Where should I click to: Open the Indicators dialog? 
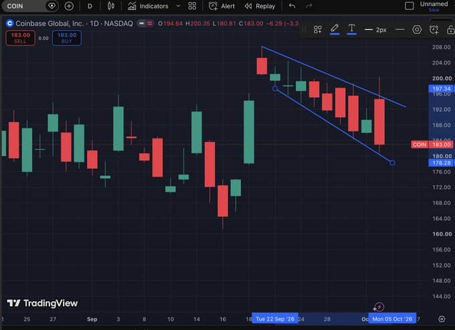tap(149, 6)
